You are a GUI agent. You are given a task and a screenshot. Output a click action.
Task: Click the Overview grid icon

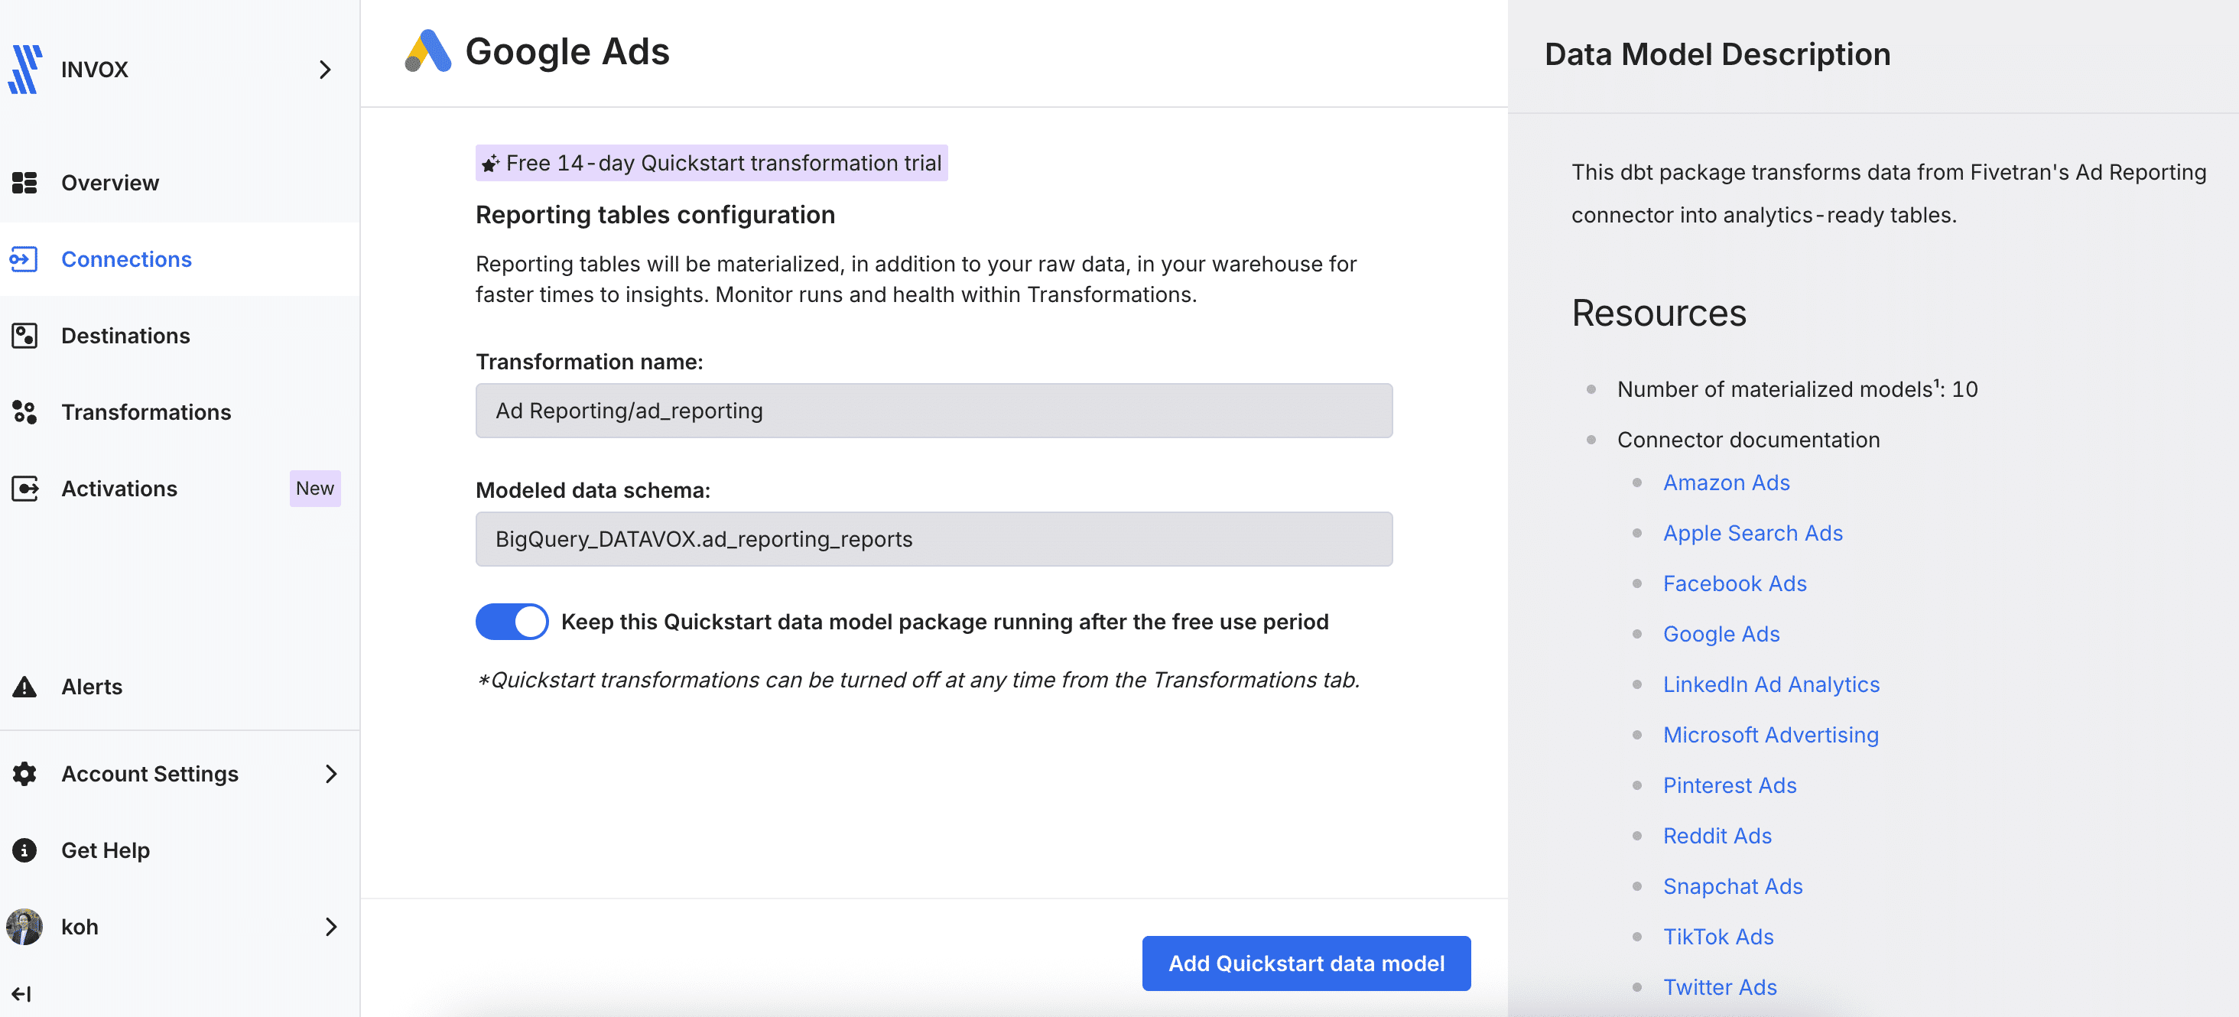(x=24, y=183)
